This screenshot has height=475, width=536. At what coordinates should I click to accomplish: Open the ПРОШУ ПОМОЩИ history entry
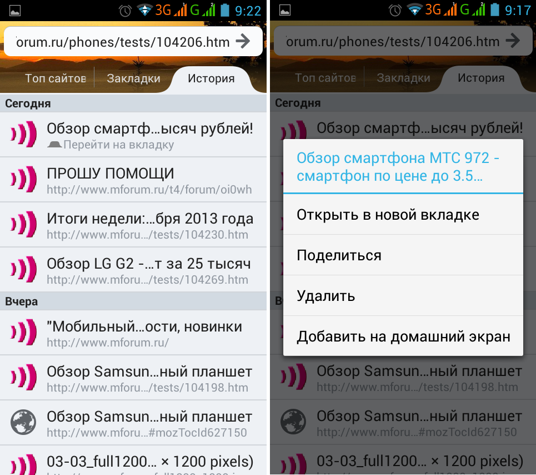[x=149, y=180]
